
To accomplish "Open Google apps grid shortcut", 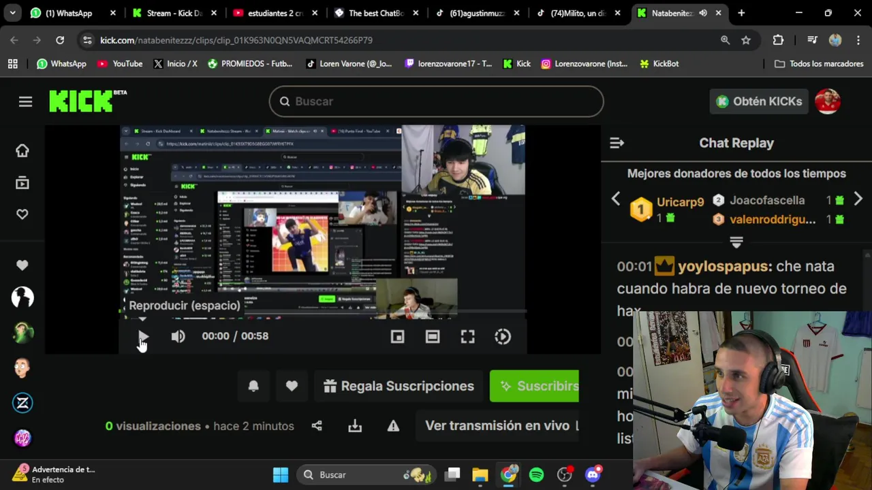I will (12, 63).
